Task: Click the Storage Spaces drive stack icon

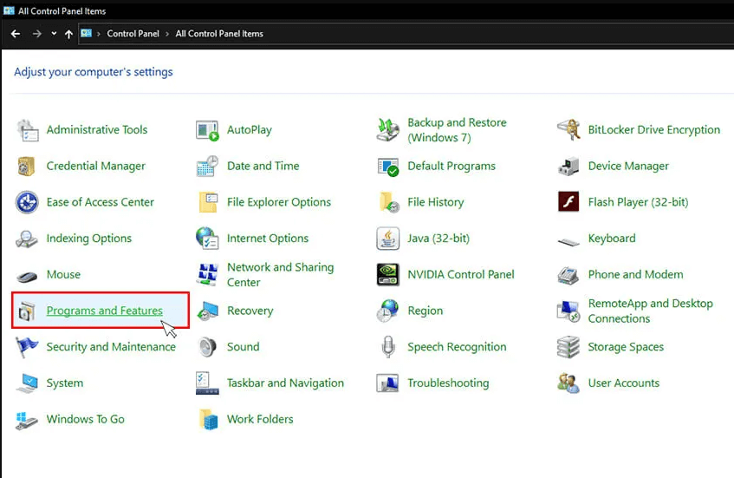Action: 568,347
